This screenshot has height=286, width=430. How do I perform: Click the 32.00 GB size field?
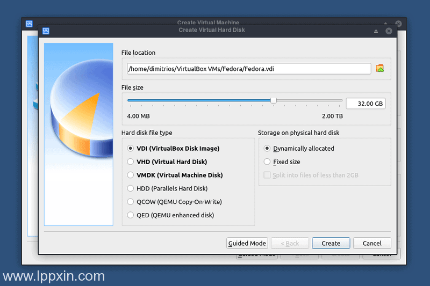click(x=366, y=104)
